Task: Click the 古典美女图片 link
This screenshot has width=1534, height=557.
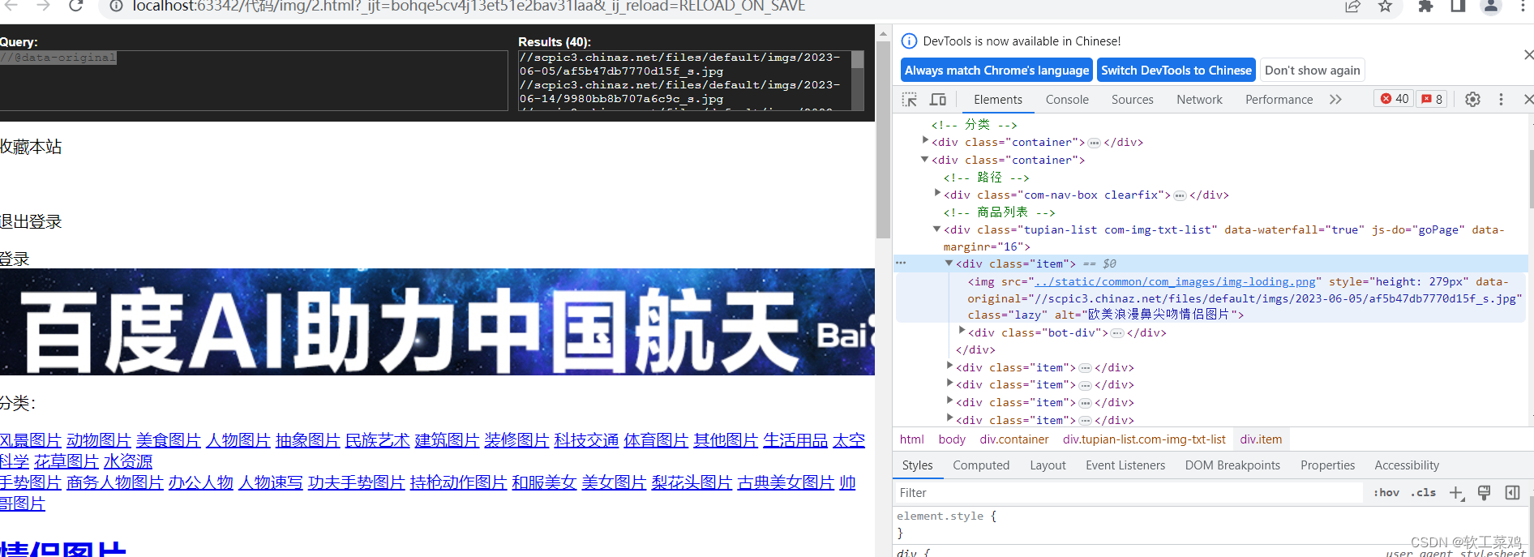Action: coord(786,482)
